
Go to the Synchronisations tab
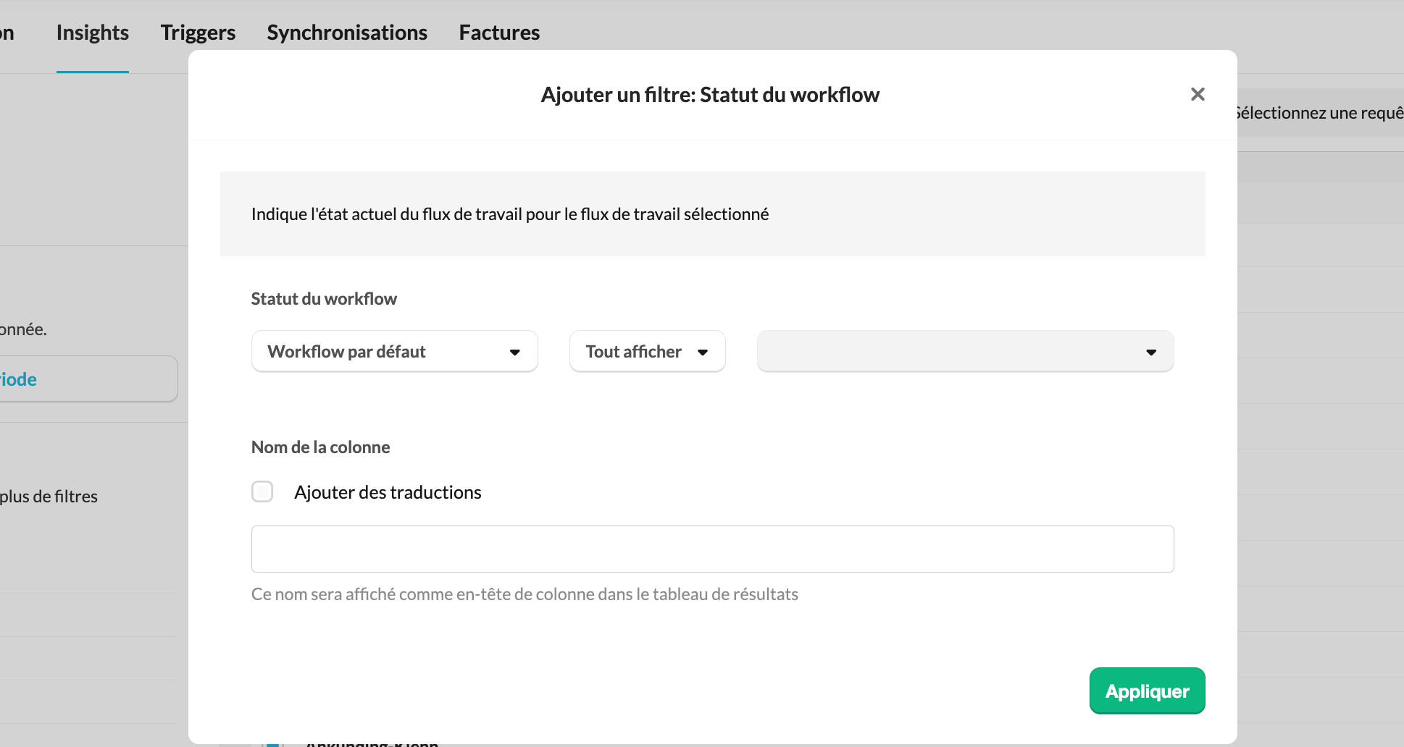(347, 33)
